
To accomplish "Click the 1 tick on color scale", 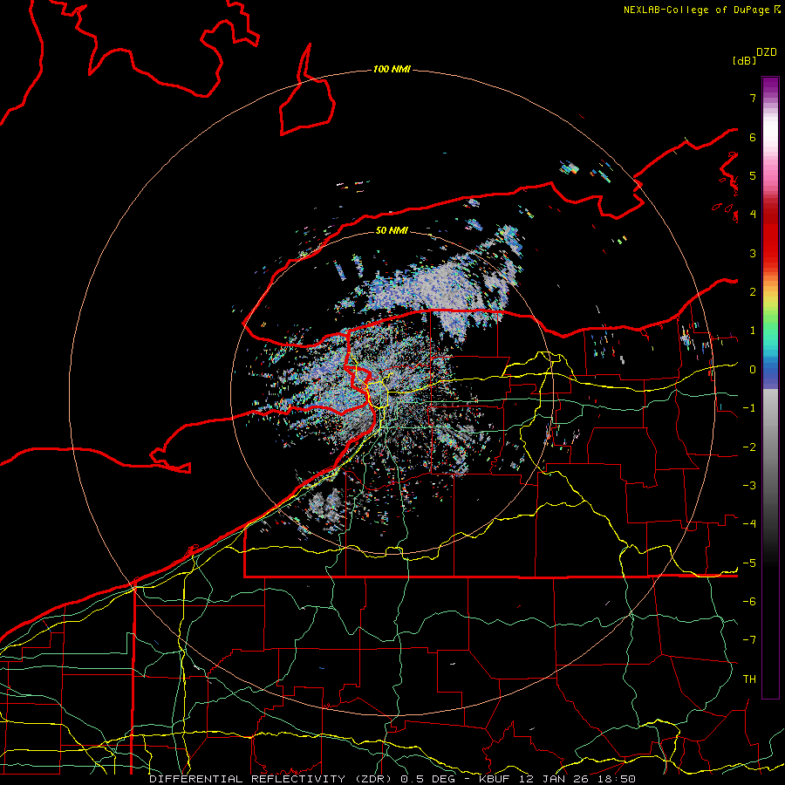I will (x=753, y=330).
